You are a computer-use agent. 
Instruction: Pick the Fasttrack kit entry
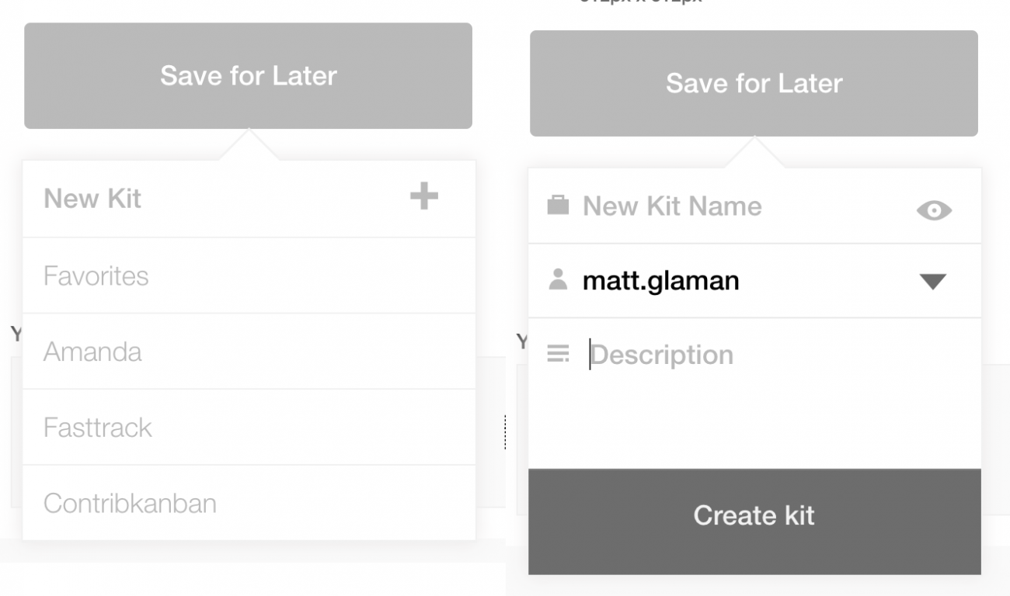click(x=249, y=427)
